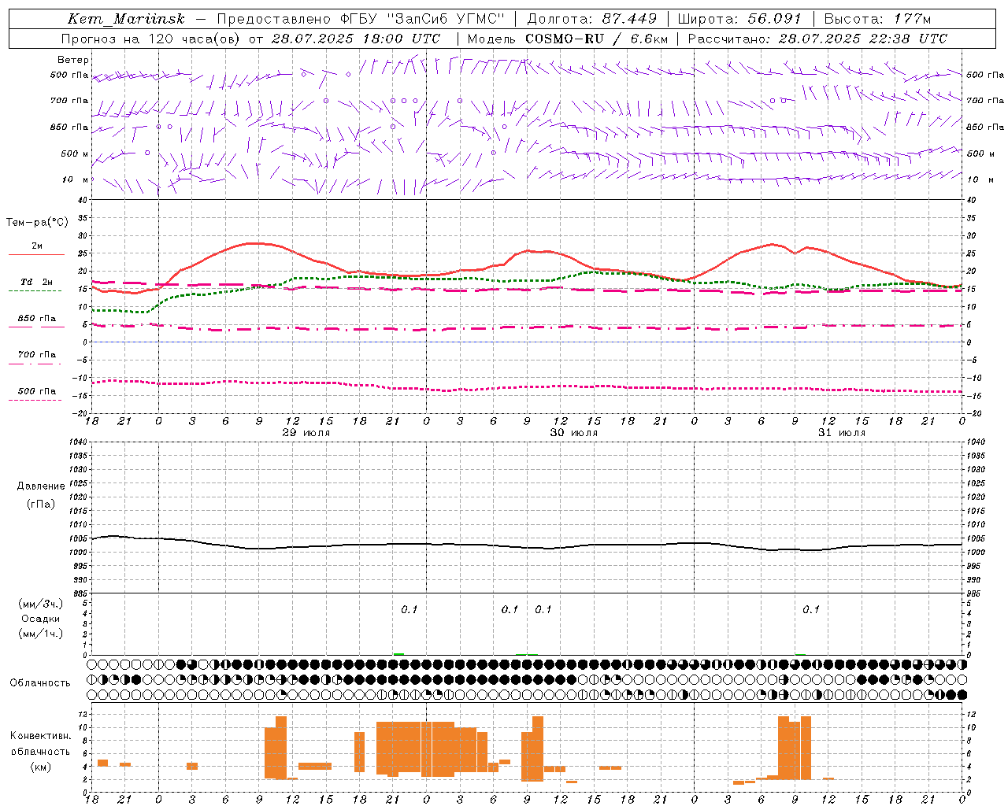Click the (мм/3ч.) precipitation unit label
Viewport: 1008px width, 806px height.
click(41, 604)
